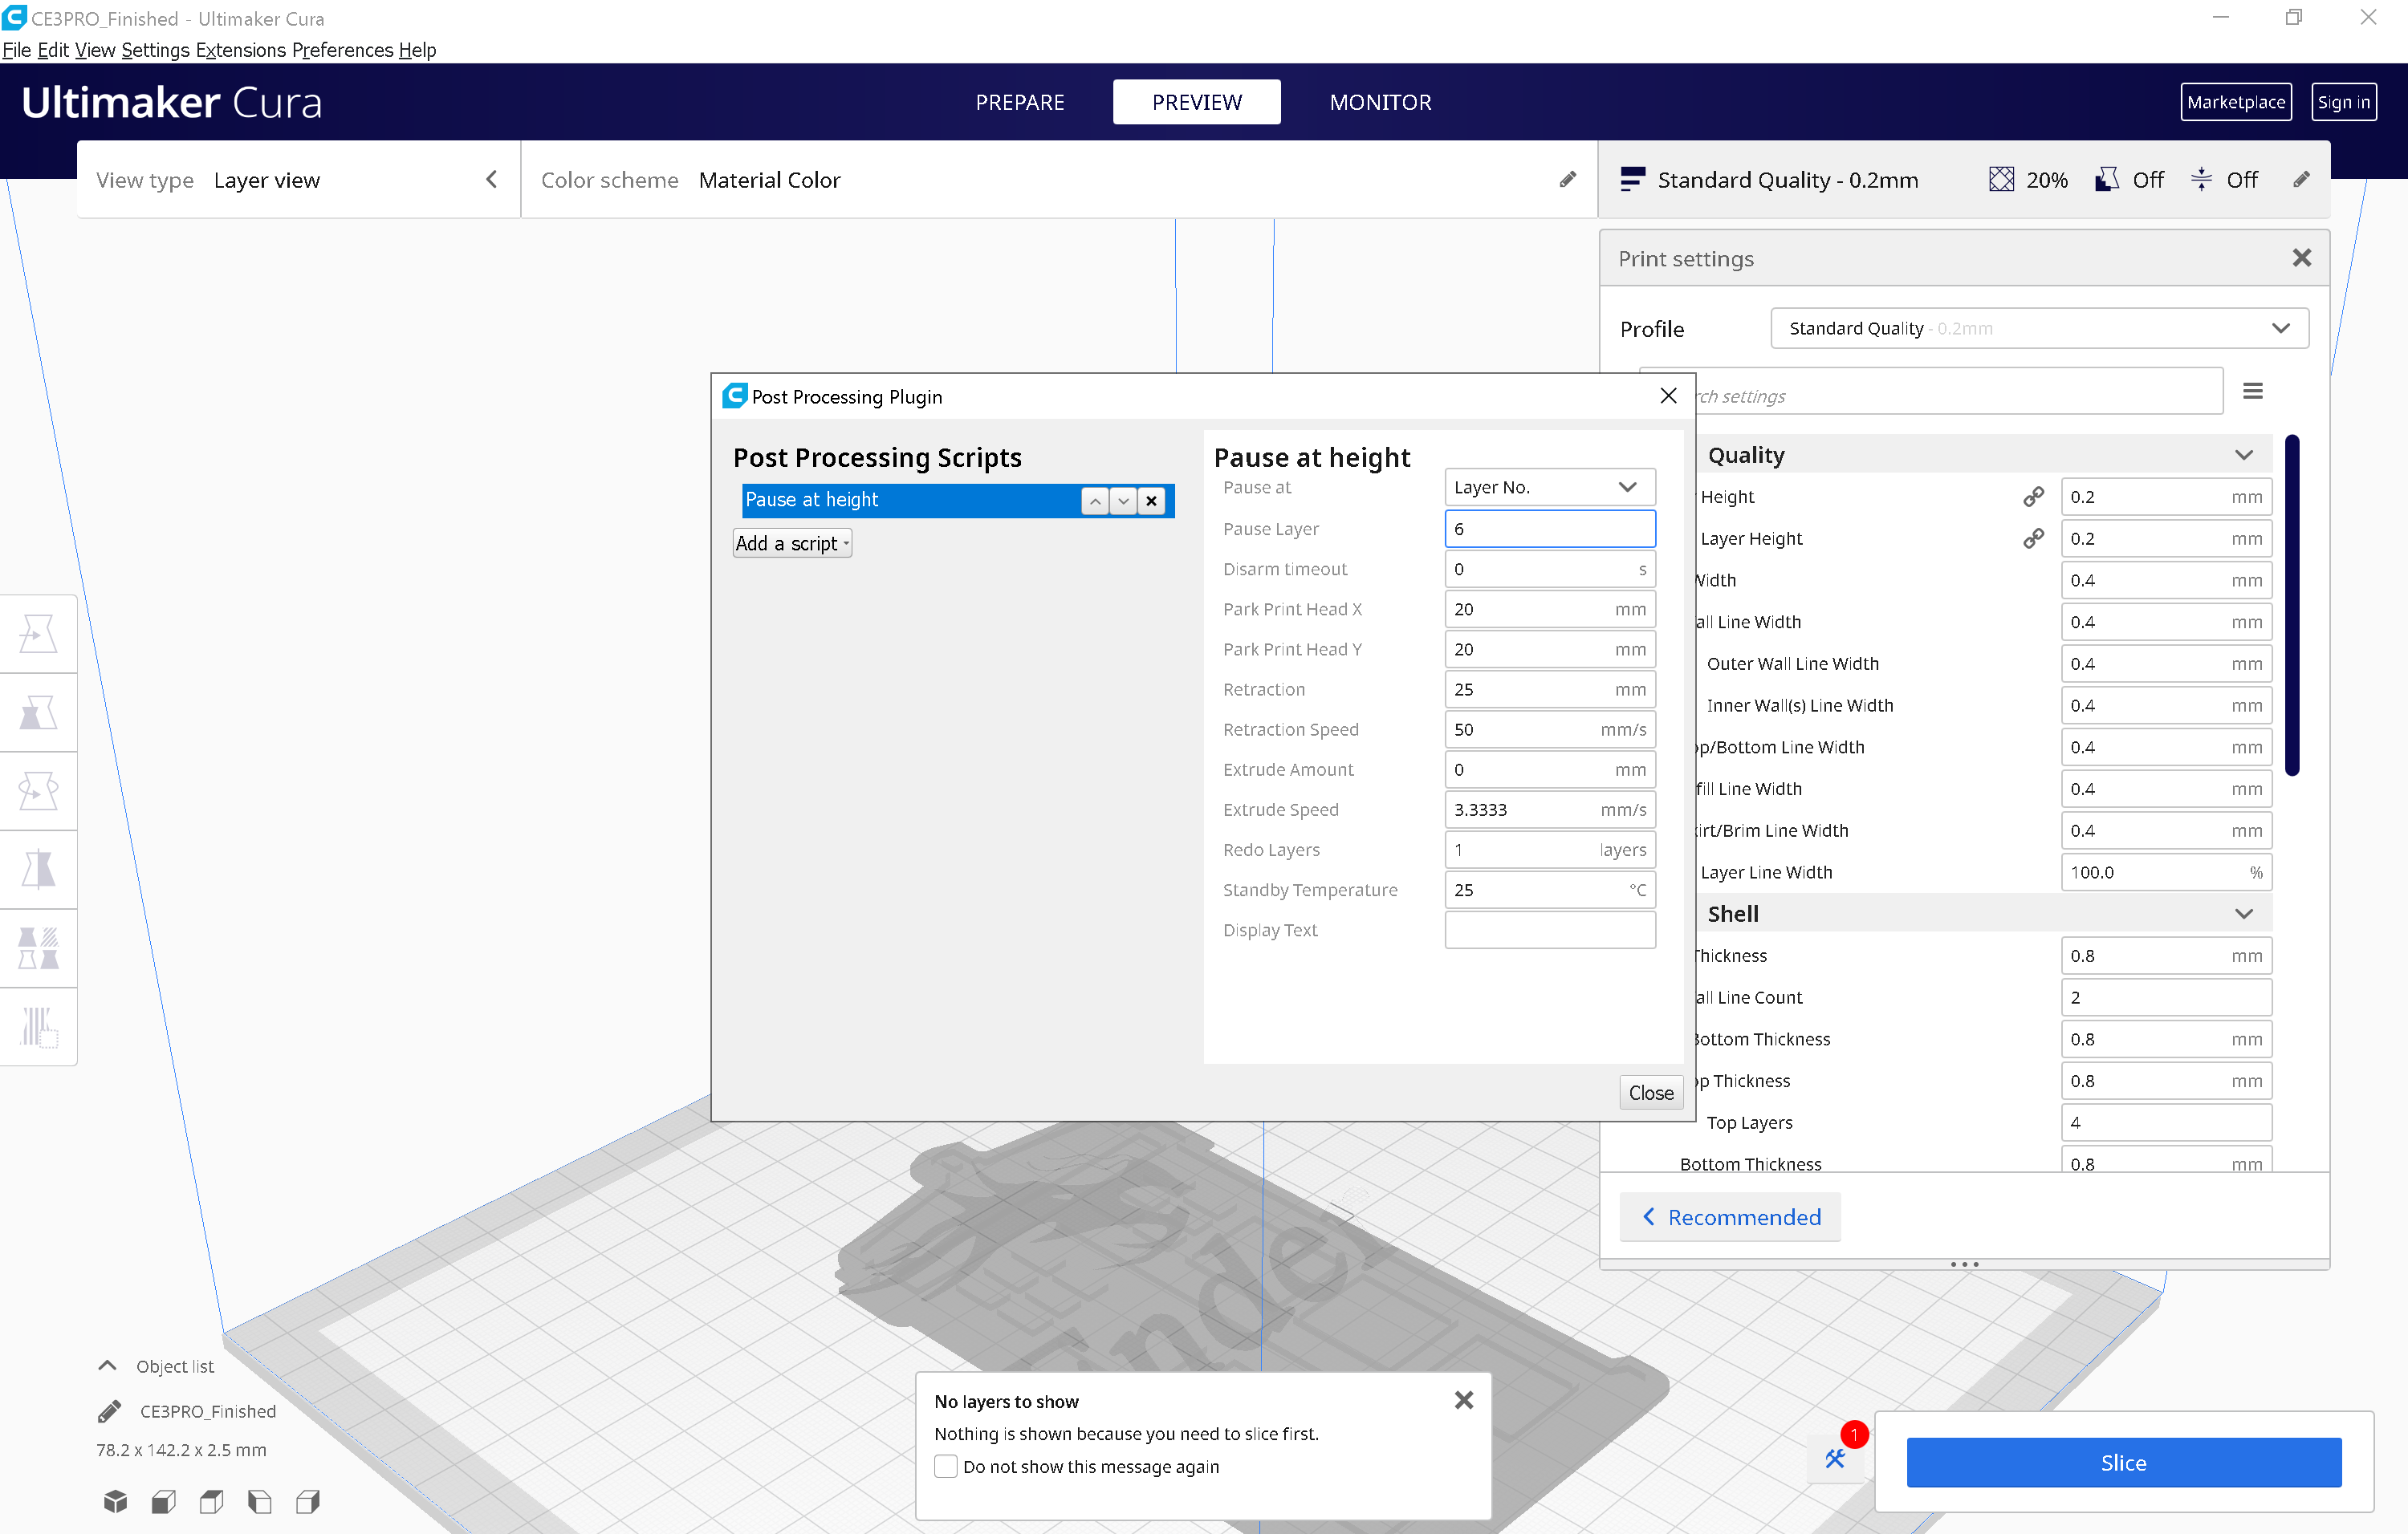The height and width of the screenshot is (1534, 2408).
Task: Select the Mirror tool in left toolbar
Action: pos(38,870)
